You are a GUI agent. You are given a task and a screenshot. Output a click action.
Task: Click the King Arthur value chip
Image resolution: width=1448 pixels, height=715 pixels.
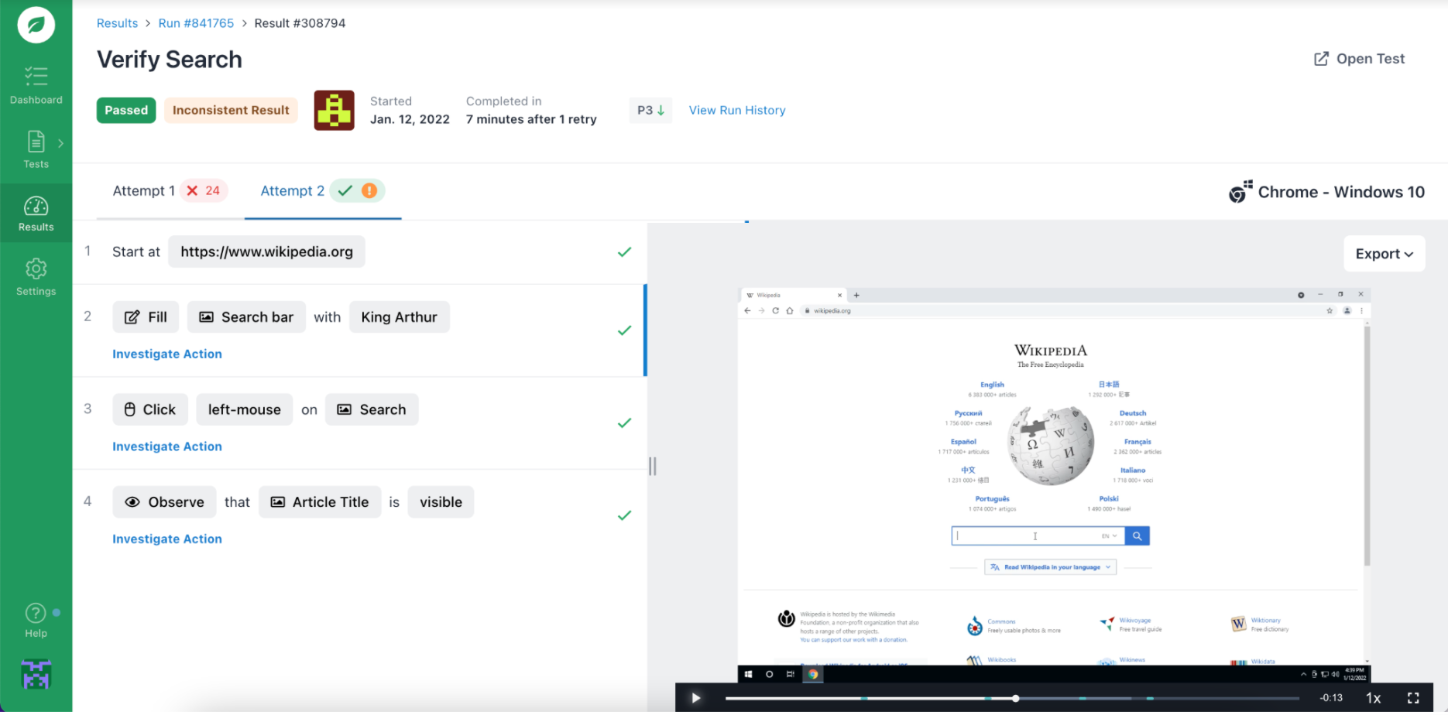tap(400, 317)
